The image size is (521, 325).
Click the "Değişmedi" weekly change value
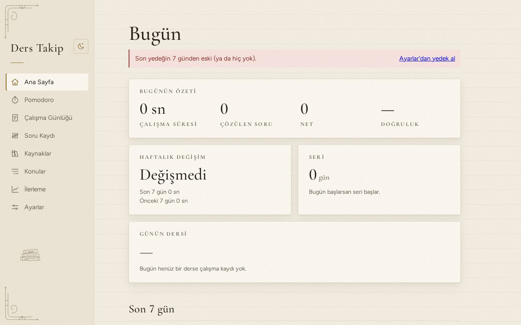click(x=173, y=175)
